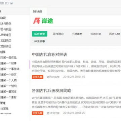
Task: Open sidebar item ending 面与视图
Action: (x=6, y=29)
